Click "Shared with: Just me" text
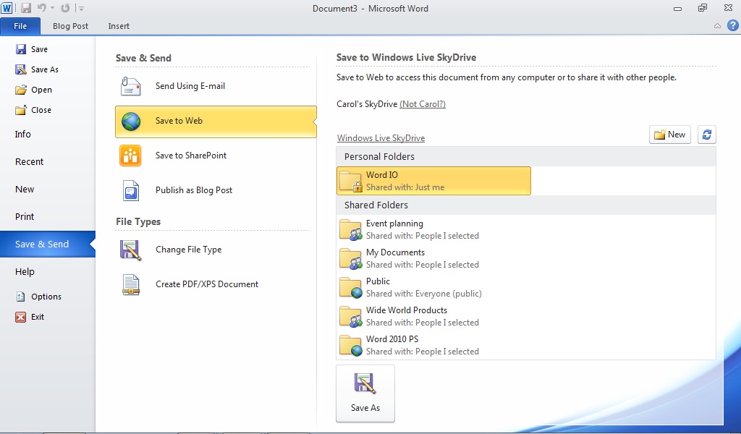This screenshot has width=741, height=434. 405,187
